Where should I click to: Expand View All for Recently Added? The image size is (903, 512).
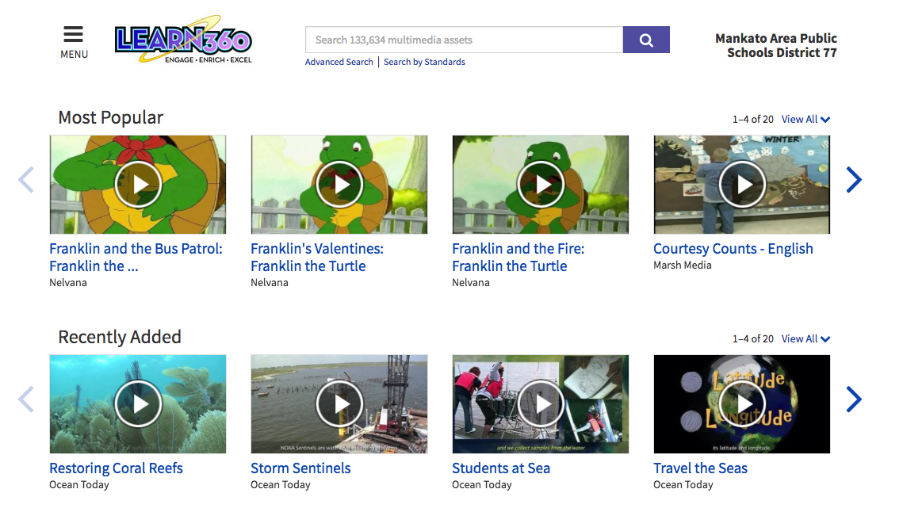805,338
